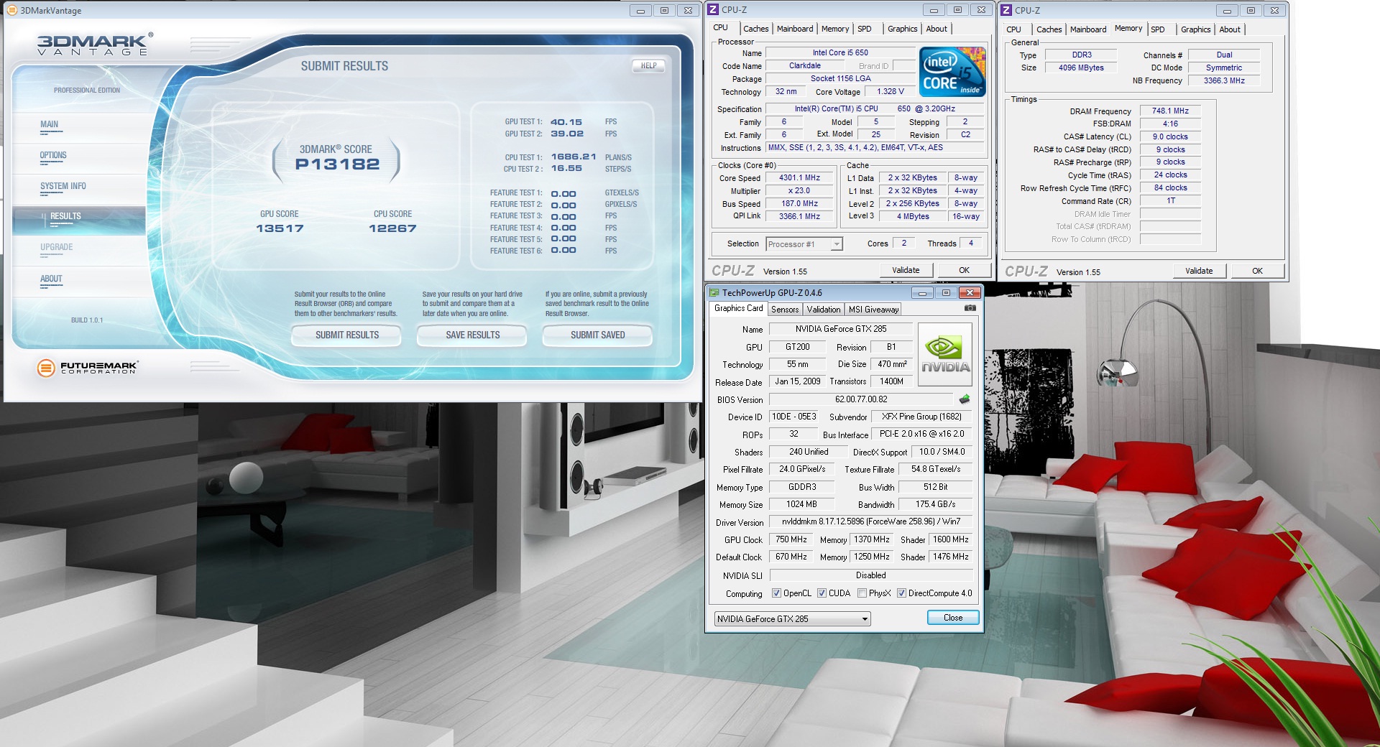1380x747 pixels.
Task: Open the SPD tab in CPU-Z CPU window
Action: tap(864, 29)
